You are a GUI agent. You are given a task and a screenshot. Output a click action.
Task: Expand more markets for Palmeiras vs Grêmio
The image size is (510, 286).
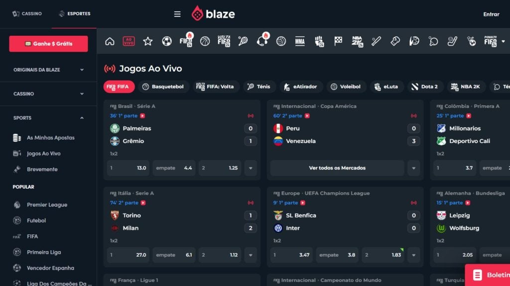pyautogui.click(x=251, y=168)
